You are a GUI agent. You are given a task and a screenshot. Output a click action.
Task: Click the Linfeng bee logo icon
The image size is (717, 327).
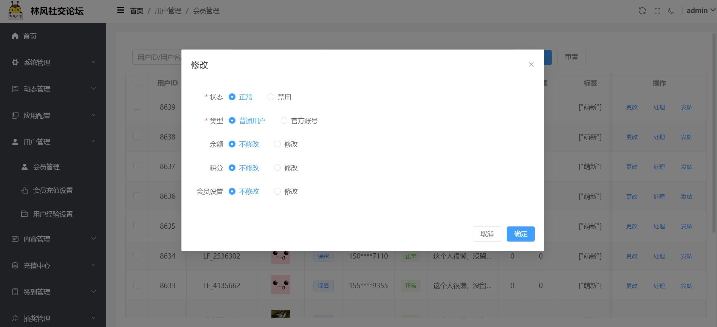(x=15, y=10)
